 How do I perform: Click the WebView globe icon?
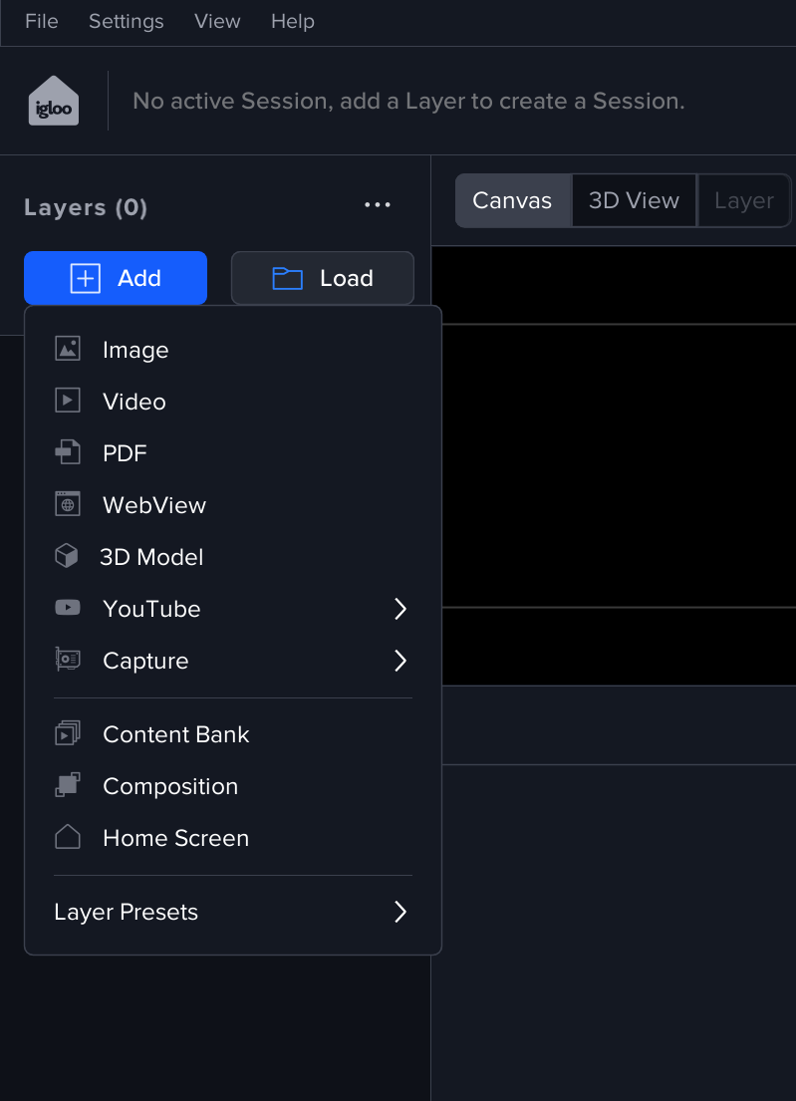click(x=67, y=504)
